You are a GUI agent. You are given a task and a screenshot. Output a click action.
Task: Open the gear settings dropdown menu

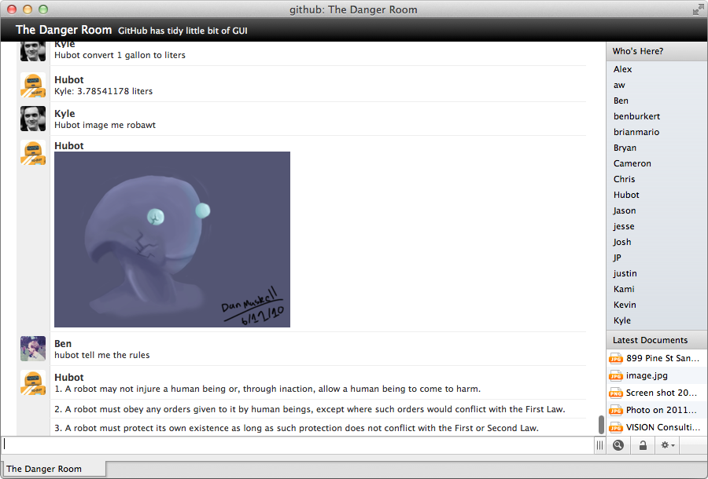(666, 445)
